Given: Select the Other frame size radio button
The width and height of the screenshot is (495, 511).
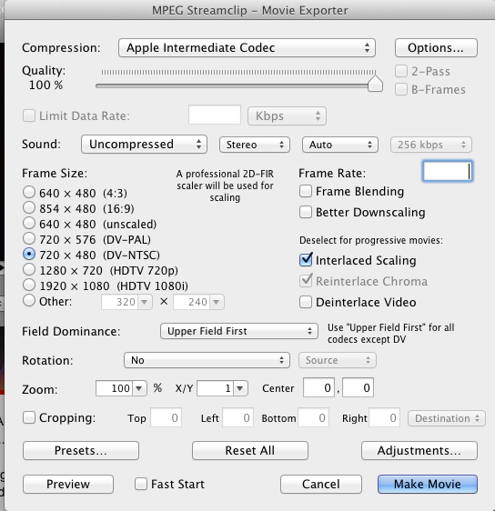Looking at the screenshot, I should coord(29,300).
